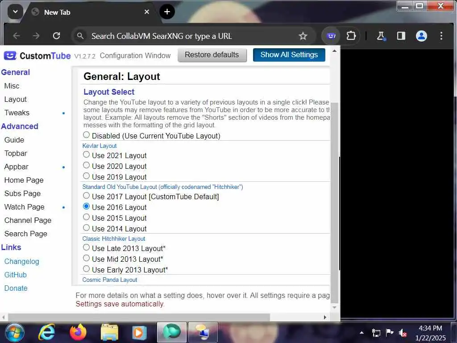Open Action Center flag tray icon
The height and width of the screenshot is (343, 457).
pos(389,332)
